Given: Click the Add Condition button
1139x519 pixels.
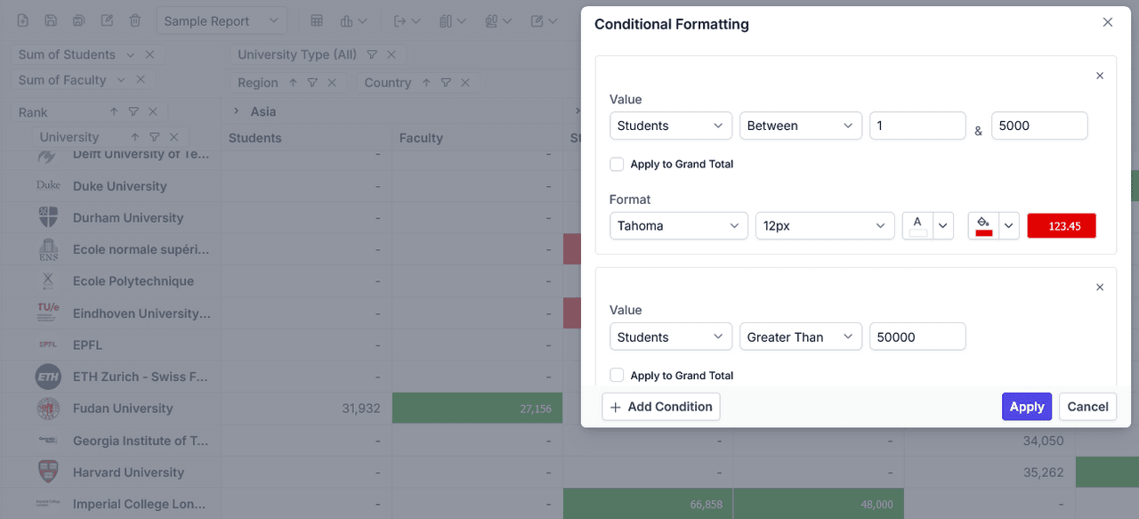Looking at the screenshot, I should 661,407.
